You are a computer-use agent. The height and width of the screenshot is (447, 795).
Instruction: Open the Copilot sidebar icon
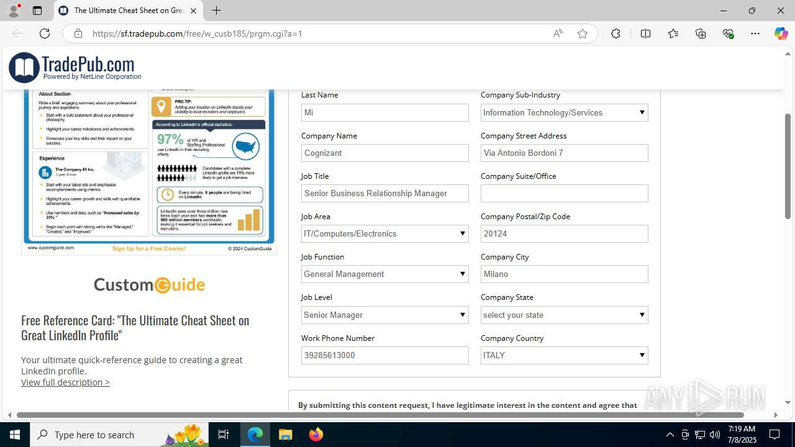pos(781,34)
